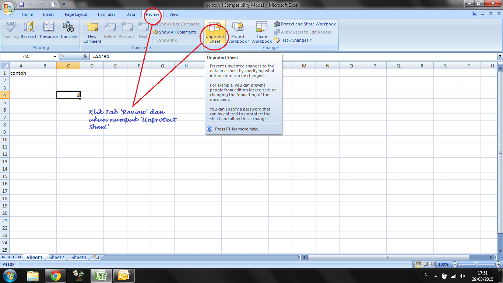The image size is (503, 283).
Task: Select cell A1 containing contoh
Action: coord(21,73)
